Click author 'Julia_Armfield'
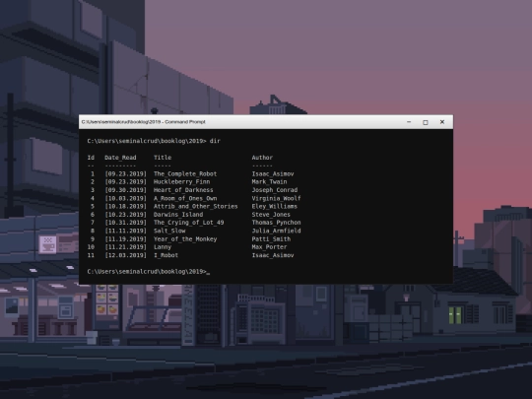Image resolution: width=532 pixels, height=399 pixels. (276, 231)
